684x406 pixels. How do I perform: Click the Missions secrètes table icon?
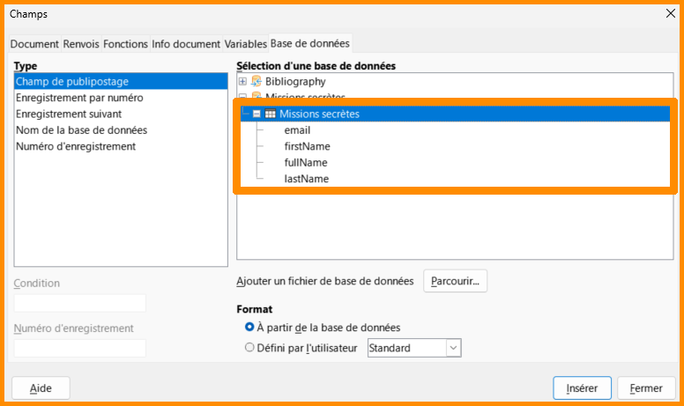[x=270, y=114]
